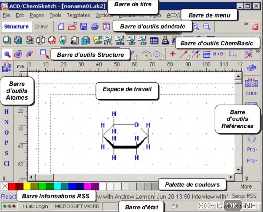This screenshot has width=263, height=212.
Task: Select the polymer brackets tool
Action: [233, 54]
